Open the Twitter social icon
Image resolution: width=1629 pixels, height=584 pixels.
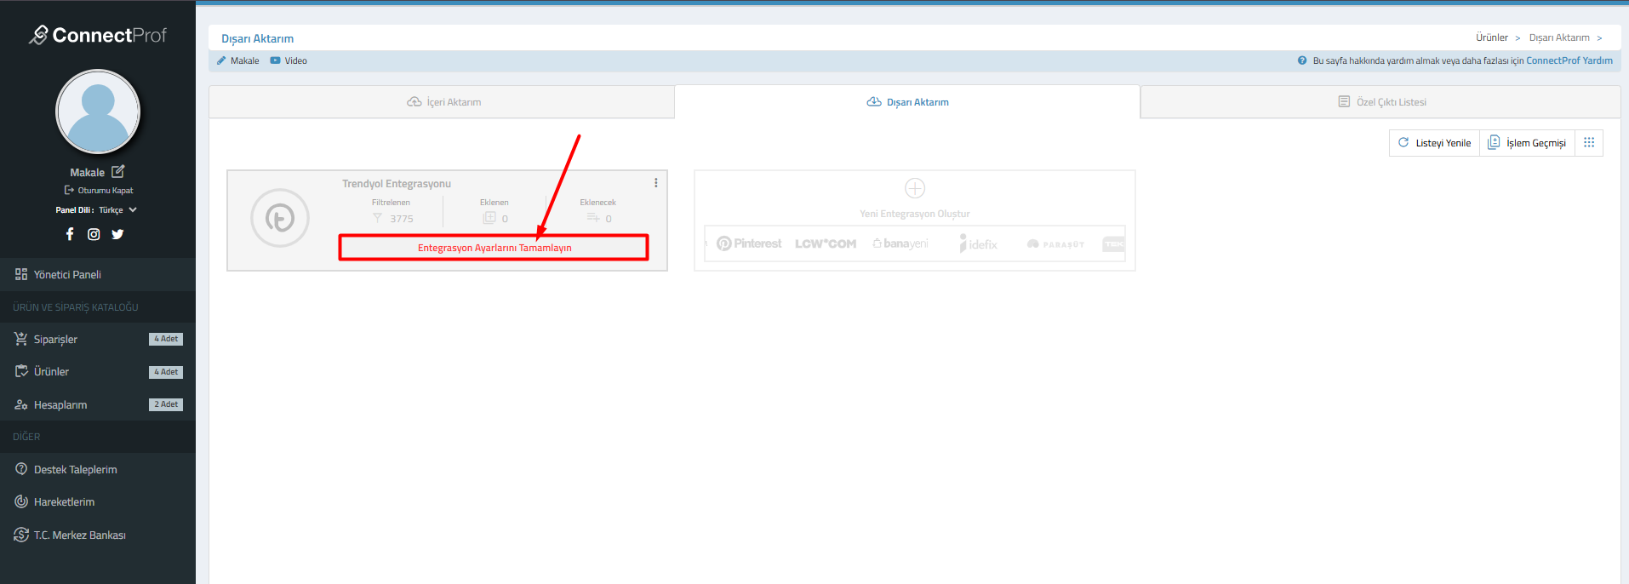(117, 234)
